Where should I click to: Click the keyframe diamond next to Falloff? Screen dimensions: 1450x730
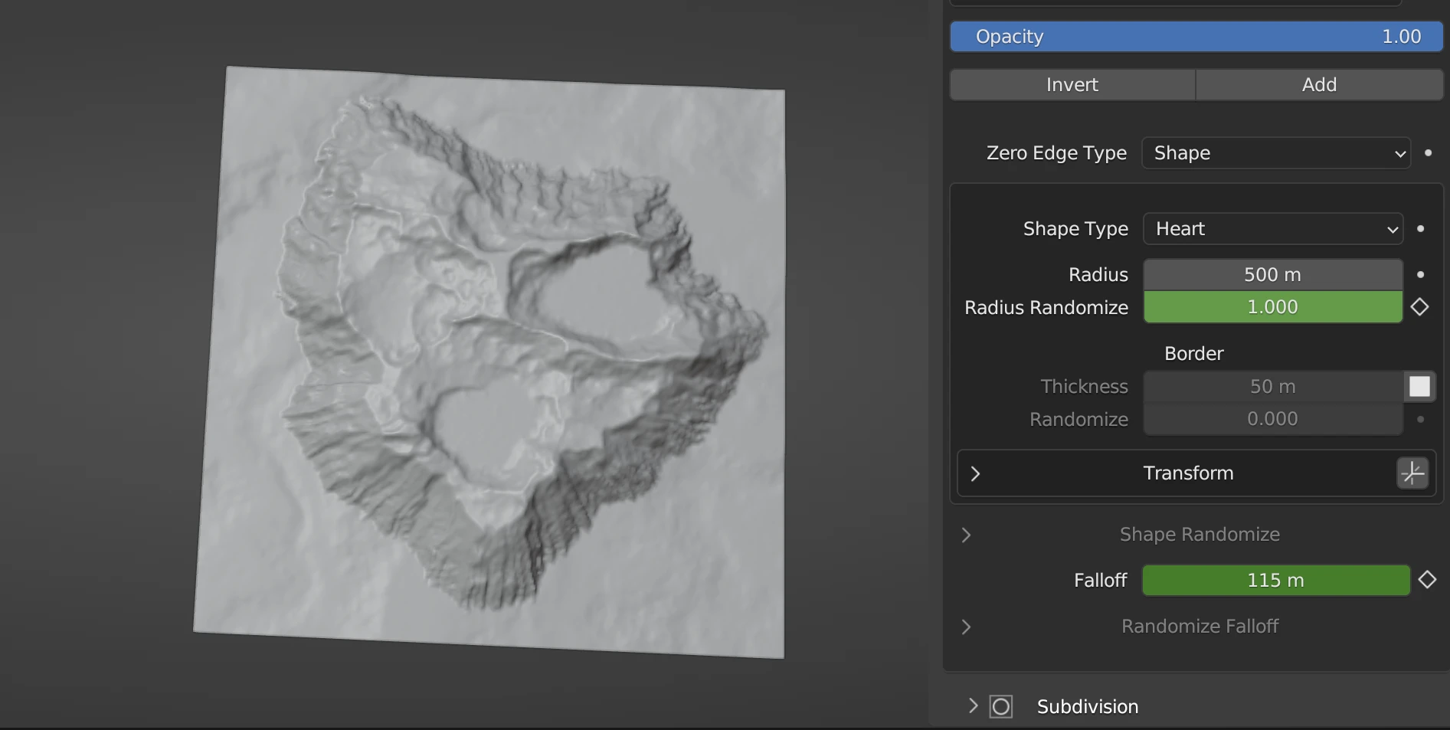point(1426,580)
